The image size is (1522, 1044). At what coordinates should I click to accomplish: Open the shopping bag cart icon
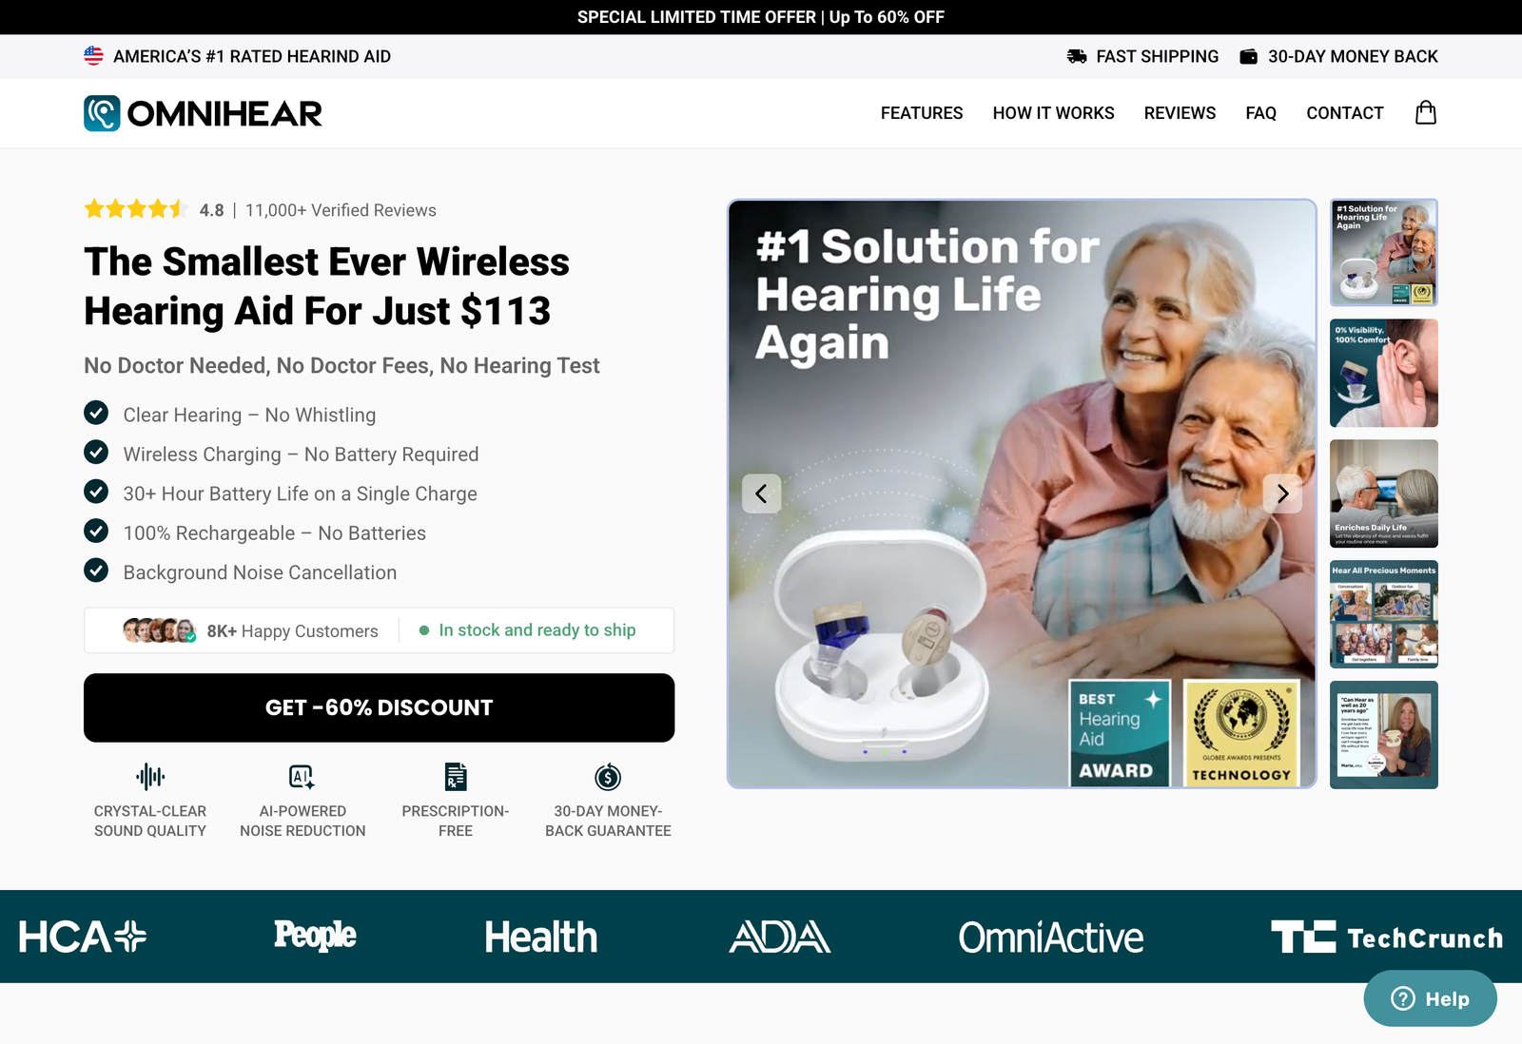[x=1425, y=113]
